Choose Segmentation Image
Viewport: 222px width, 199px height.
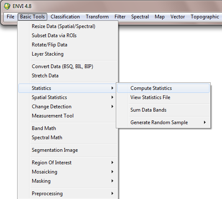point(67,150)
